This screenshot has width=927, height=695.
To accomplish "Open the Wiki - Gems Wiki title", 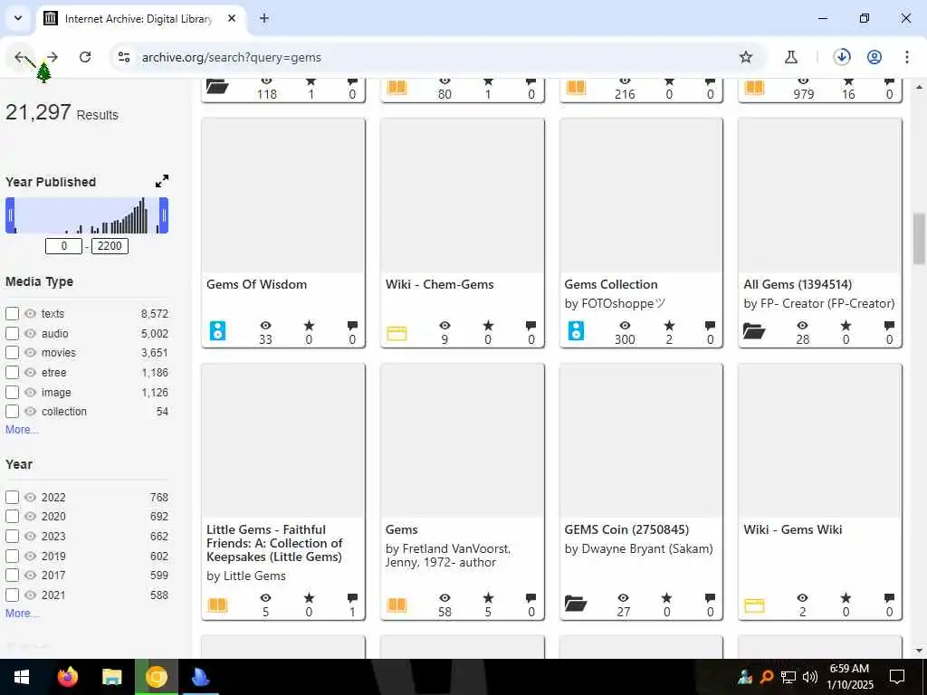I will pos(793,529).
